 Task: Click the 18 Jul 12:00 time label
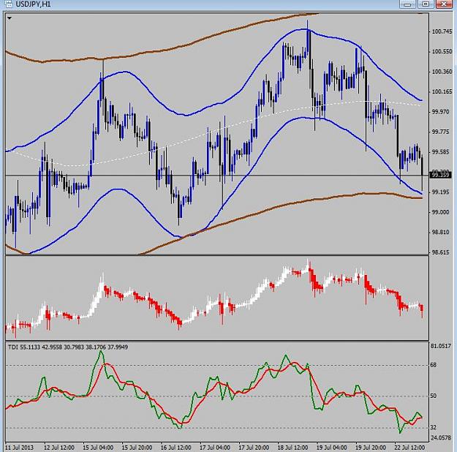(x=293, y=448)
